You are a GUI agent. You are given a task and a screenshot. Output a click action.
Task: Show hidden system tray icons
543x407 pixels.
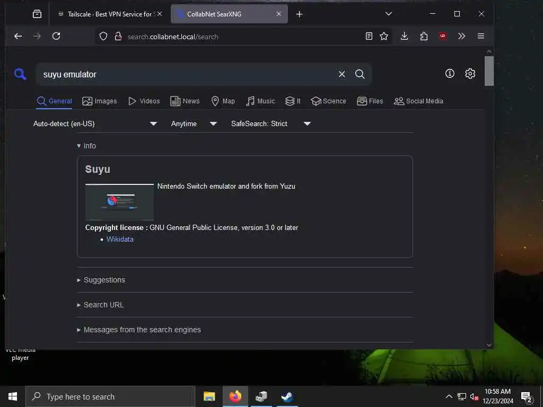point(449,396)
